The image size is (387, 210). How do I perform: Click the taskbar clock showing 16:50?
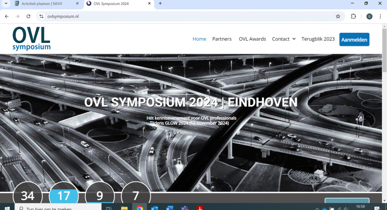[360, 207]
